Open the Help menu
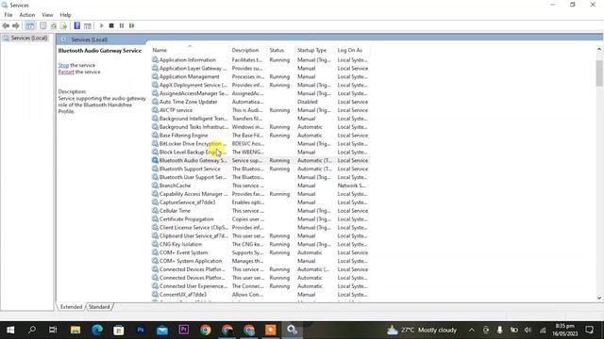 (65, 15)
